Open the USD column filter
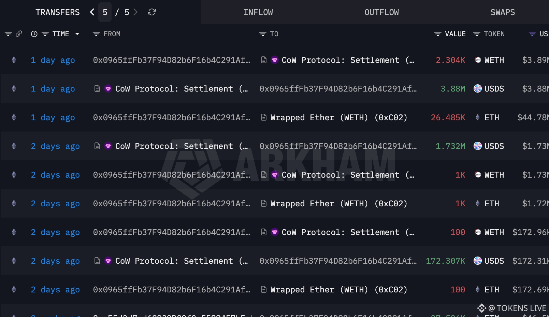Image resolution: width=549 pixels, height=317 pixels. pos(532,34)
